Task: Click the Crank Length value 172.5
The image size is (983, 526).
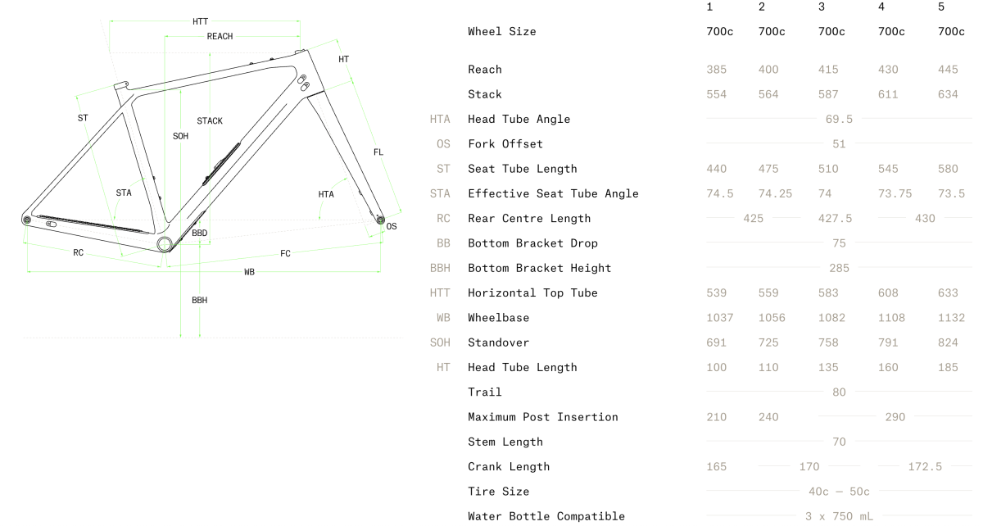Action: click(x=925, y=467)
